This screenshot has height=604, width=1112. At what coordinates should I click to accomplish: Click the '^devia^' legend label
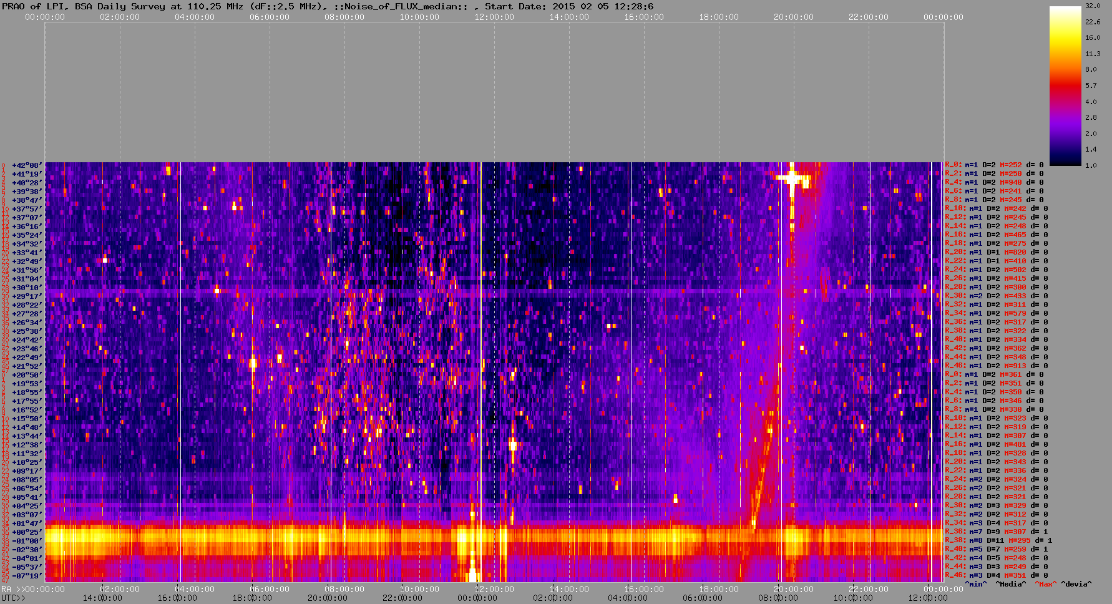click(x=1076, y=584)
